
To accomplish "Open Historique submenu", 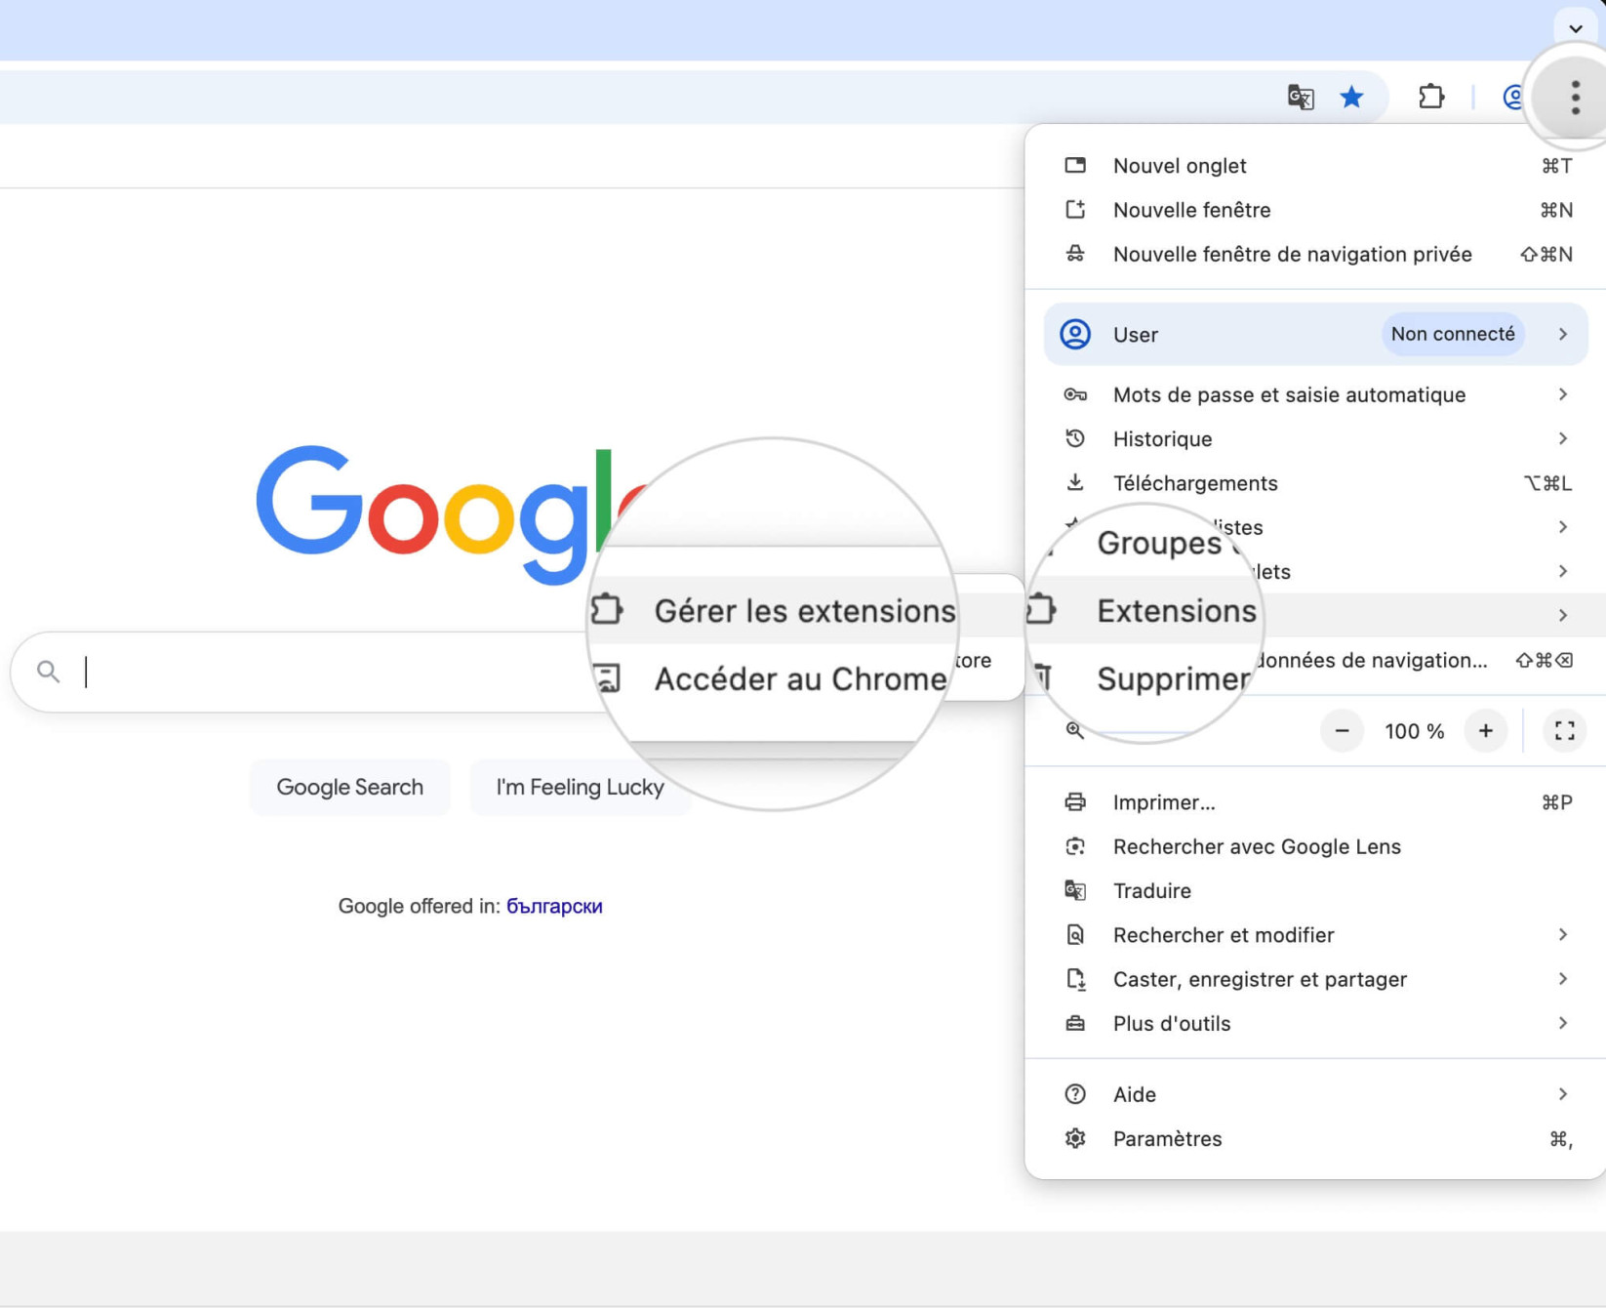I will coord(1315,438).
